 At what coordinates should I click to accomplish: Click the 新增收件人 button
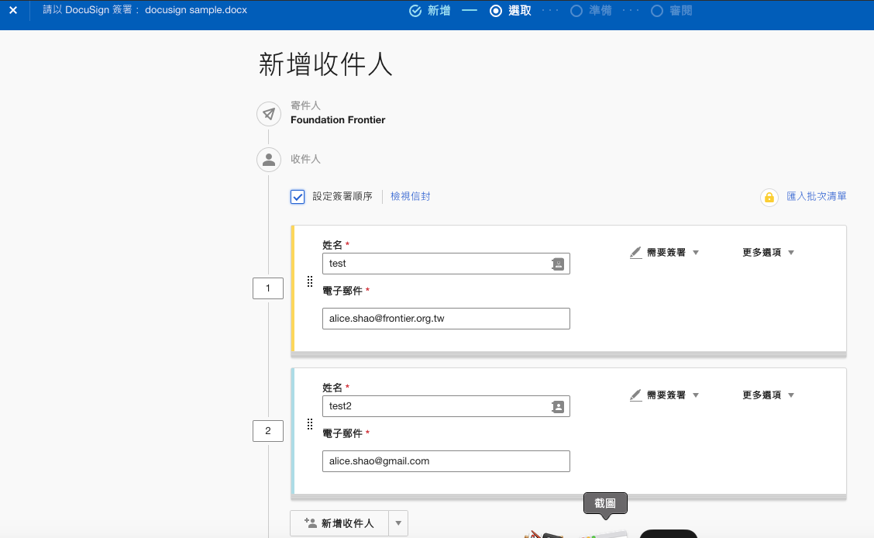click(339, 523)
